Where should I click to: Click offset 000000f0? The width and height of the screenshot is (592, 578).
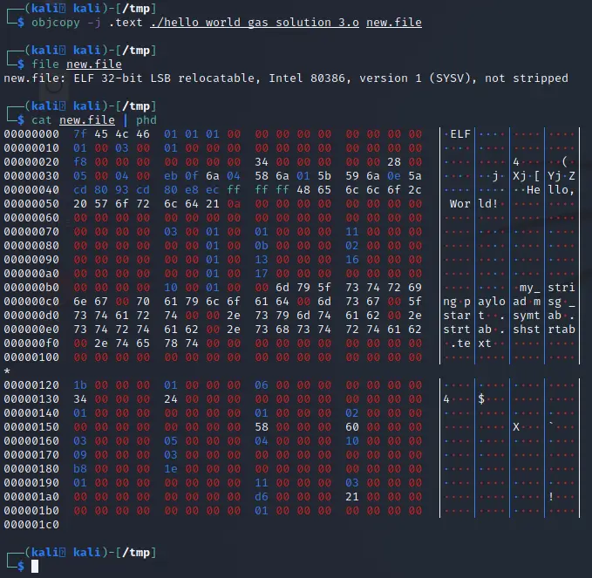pos(31,343)
